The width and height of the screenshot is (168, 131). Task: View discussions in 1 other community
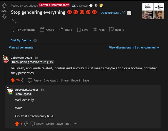[134, 47]
